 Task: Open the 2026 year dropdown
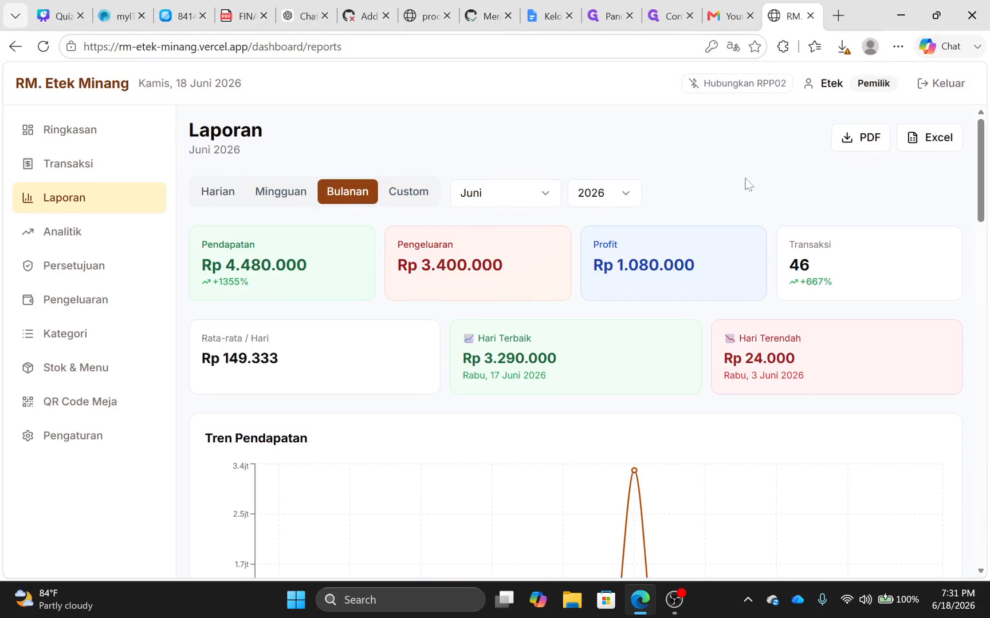click(604, 193)
